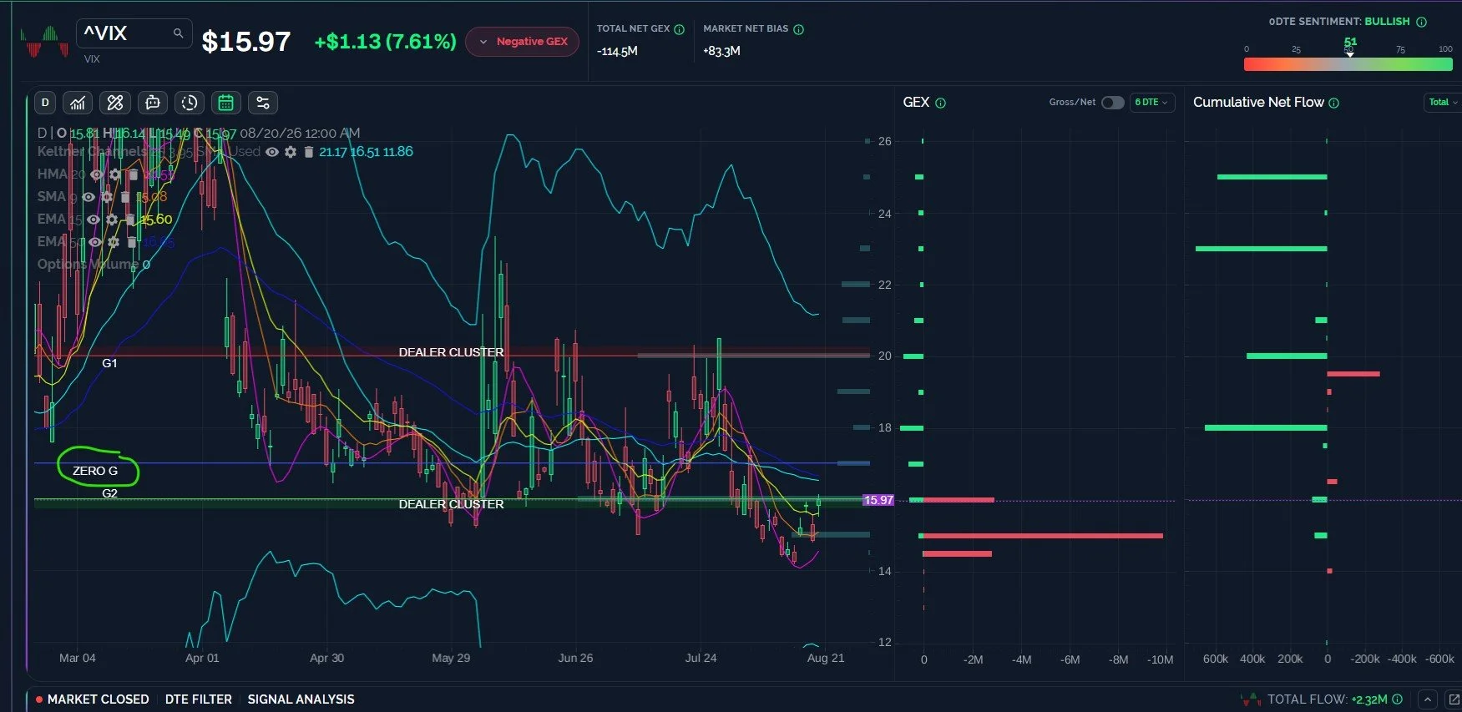Image resolution: width=1462 pixels, height=712 pixels.
Task: Click the info icon next to Total Net GEX
Action: [679, 29]
